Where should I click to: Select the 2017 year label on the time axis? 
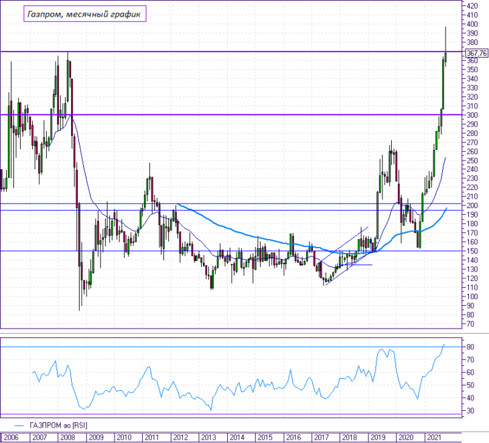(322, 438)
